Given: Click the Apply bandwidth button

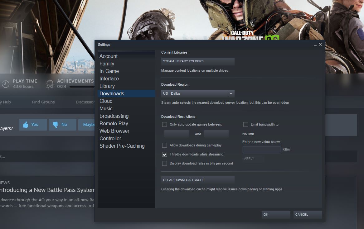Looking at the screenshot, I should pos(253,159).
